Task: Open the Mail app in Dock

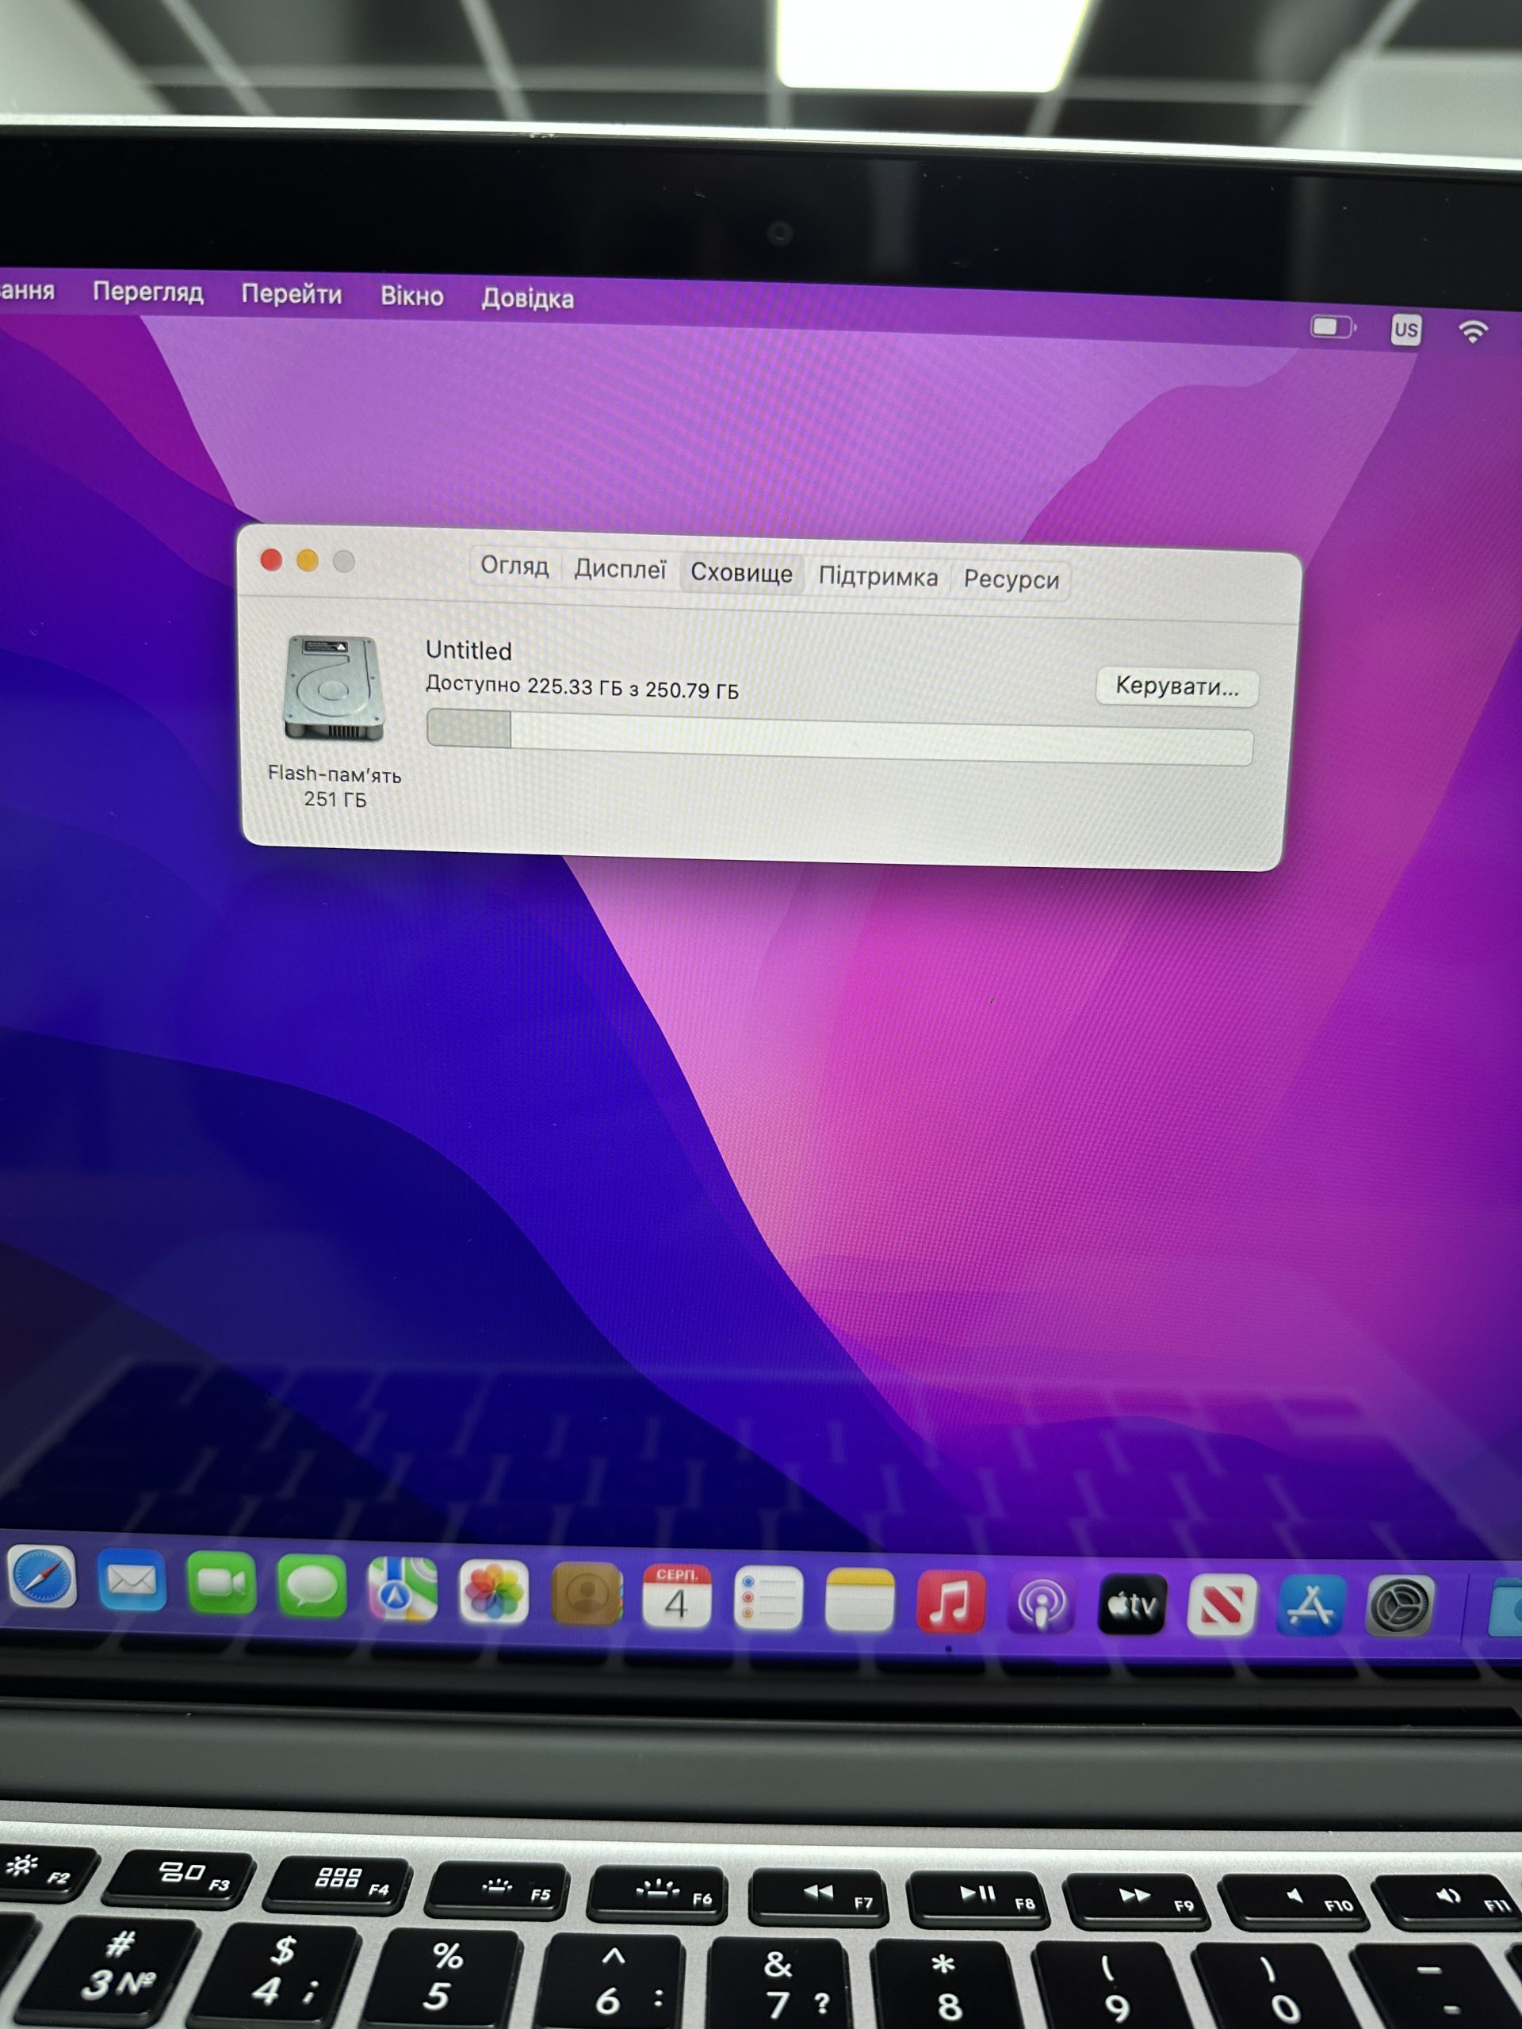Action: [x=132, y=1580]
